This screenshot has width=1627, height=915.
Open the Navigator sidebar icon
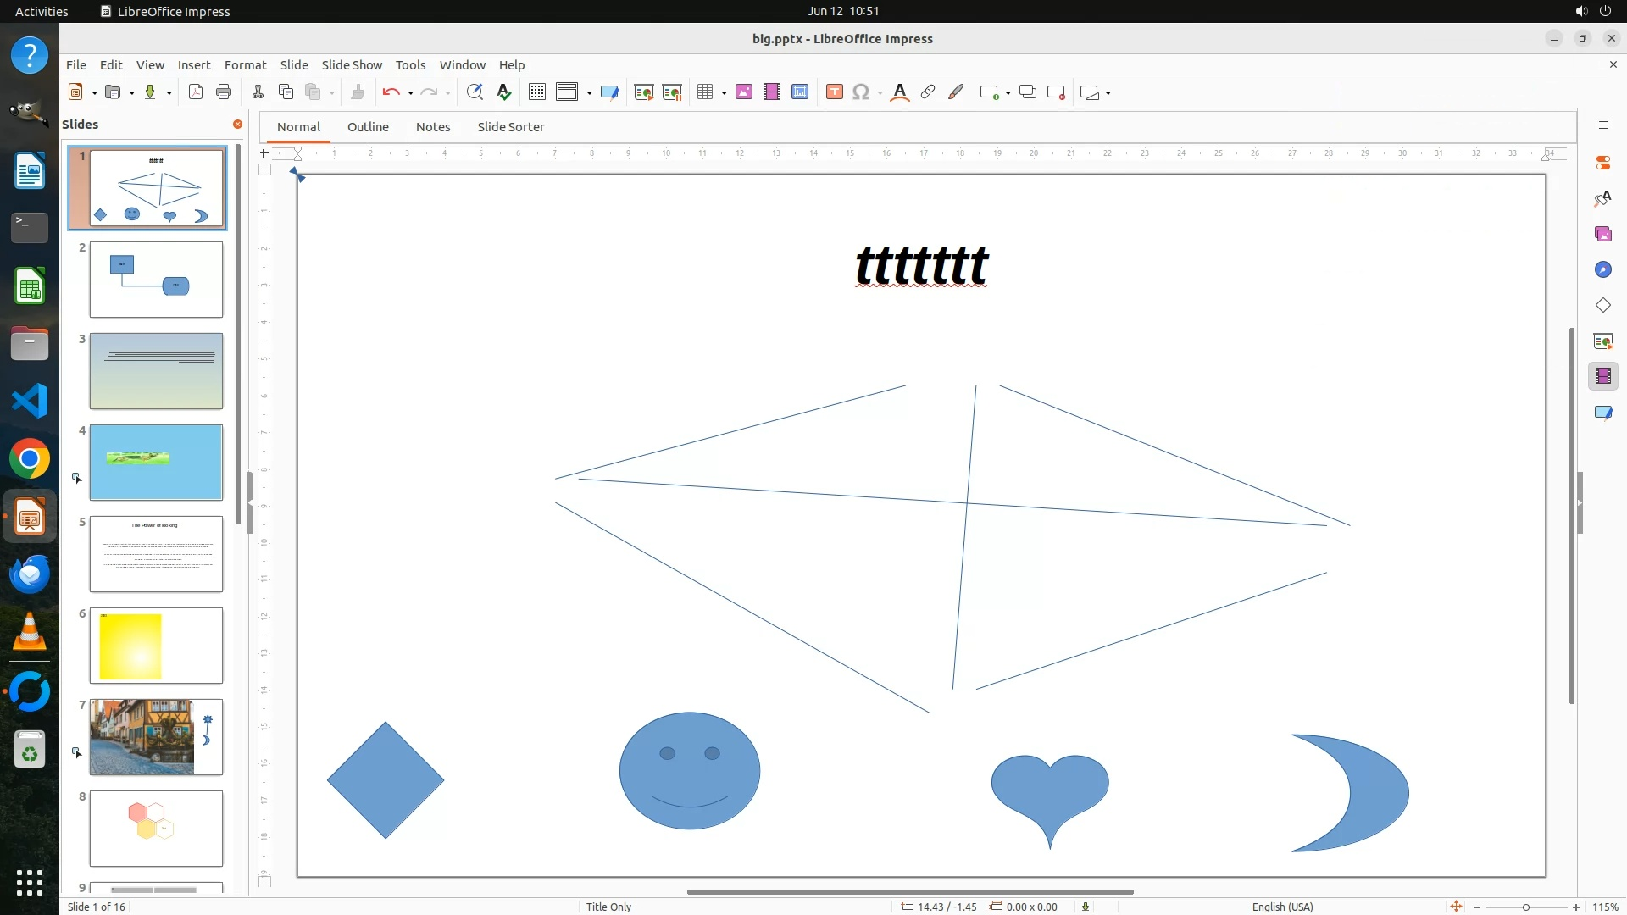point(1602,269)
